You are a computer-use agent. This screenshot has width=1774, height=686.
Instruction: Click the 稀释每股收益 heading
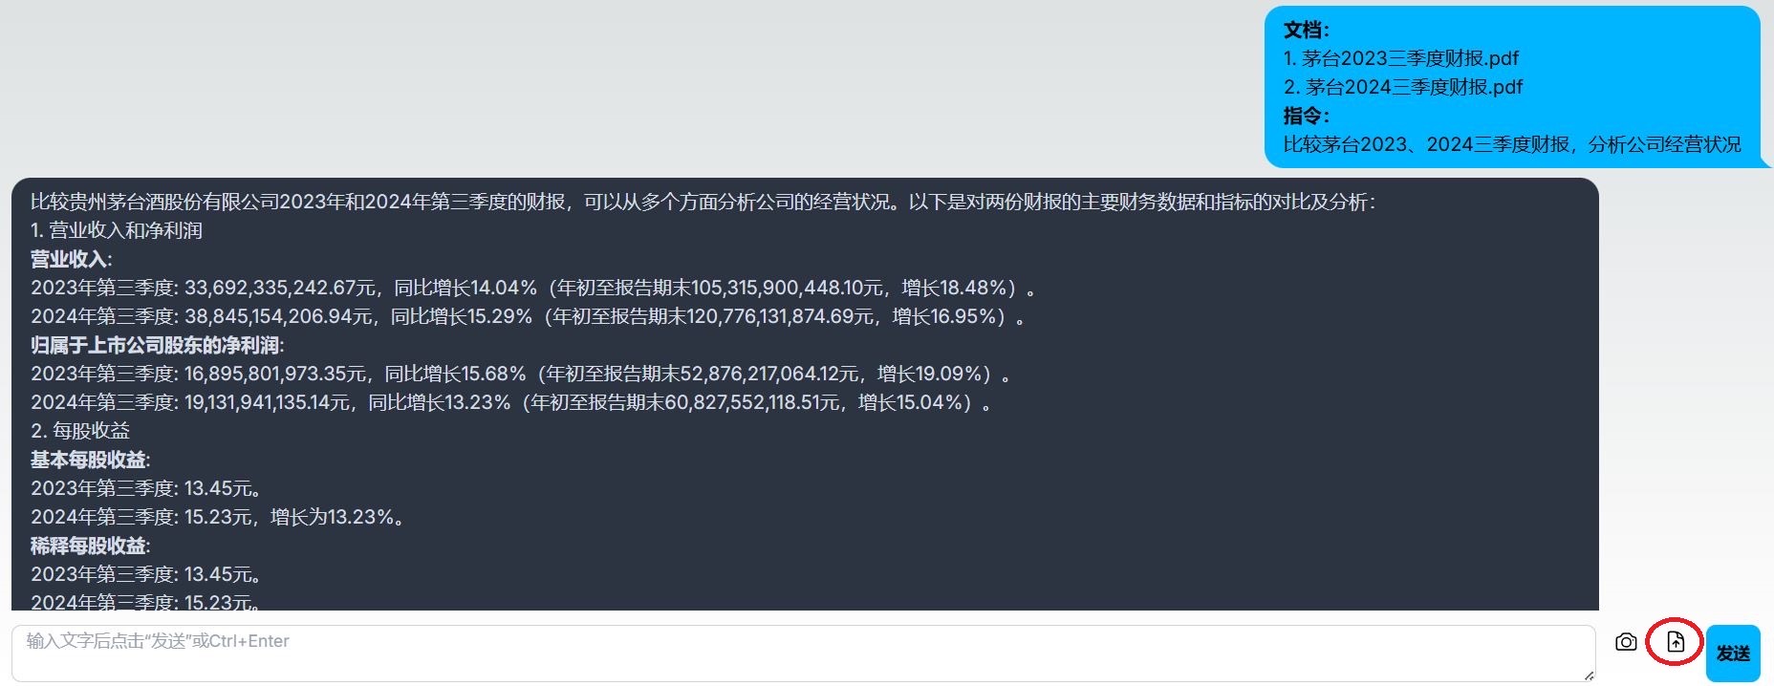pos(90,546)
